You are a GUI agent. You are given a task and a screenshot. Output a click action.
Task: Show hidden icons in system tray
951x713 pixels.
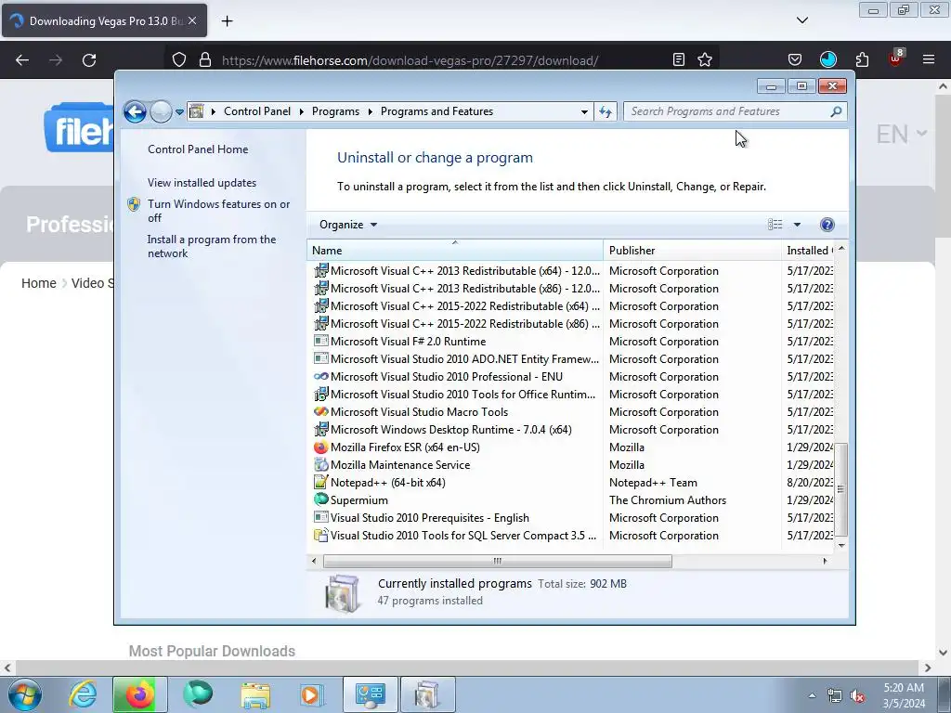(x=812, y=695)
